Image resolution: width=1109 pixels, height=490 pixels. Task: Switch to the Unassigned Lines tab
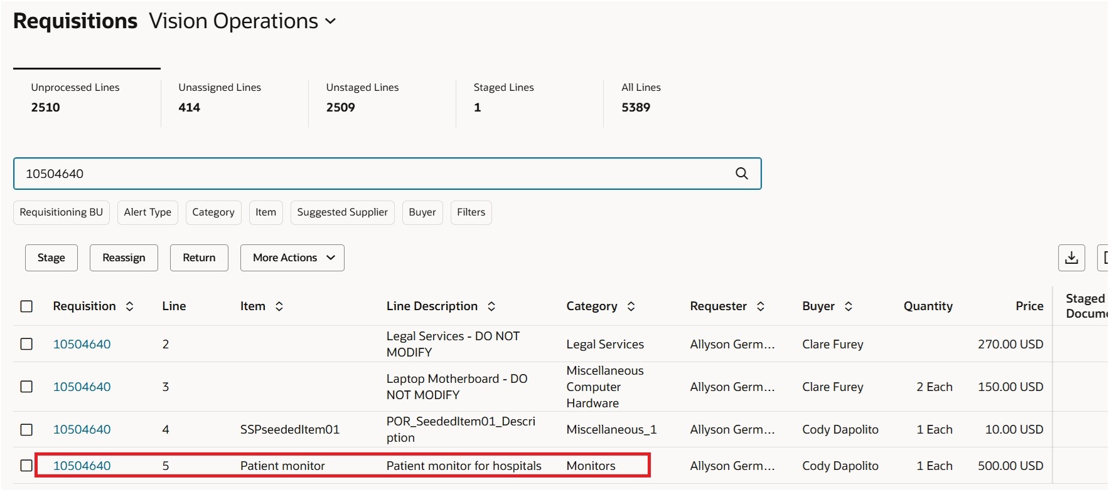click(220, 97)
